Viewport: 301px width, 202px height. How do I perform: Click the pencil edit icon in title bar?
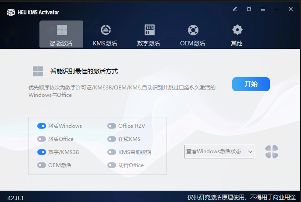pos(235,9)
